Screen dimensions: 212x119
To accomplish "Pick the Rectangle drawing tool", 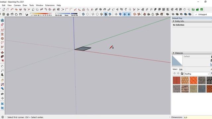I will coord(2,34).
